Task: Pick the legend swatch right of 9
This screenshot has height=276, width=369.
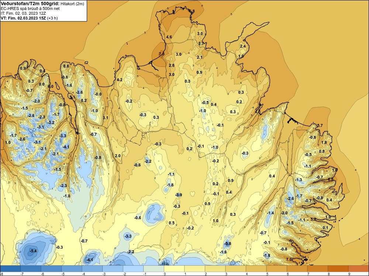Action: coord(358,269)
